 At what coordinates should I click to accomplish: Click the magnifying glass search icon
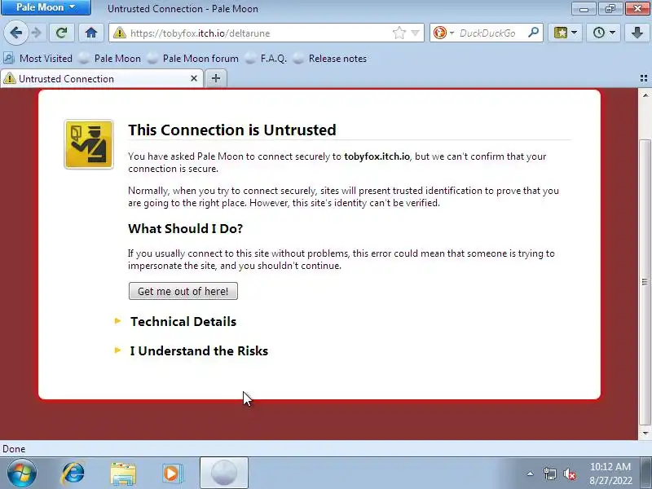coord(534,33)
